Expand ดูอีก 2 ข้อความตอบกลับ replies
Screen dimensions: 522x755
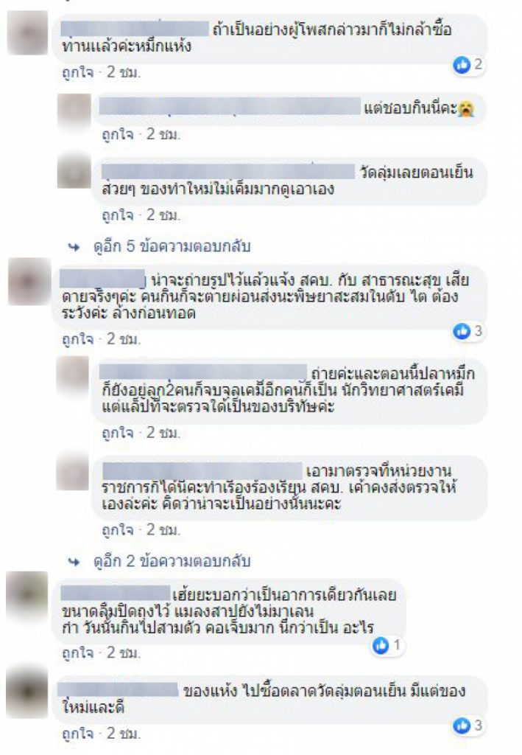172,561
